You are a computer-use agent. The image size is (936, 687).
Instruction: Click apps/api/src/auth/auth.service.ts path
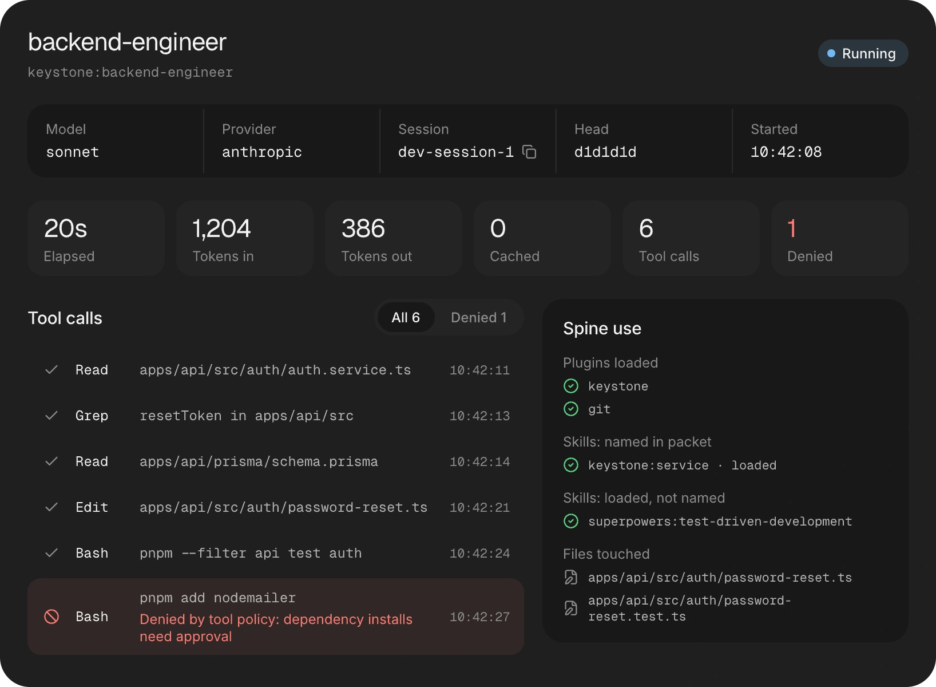click(275, 370)
